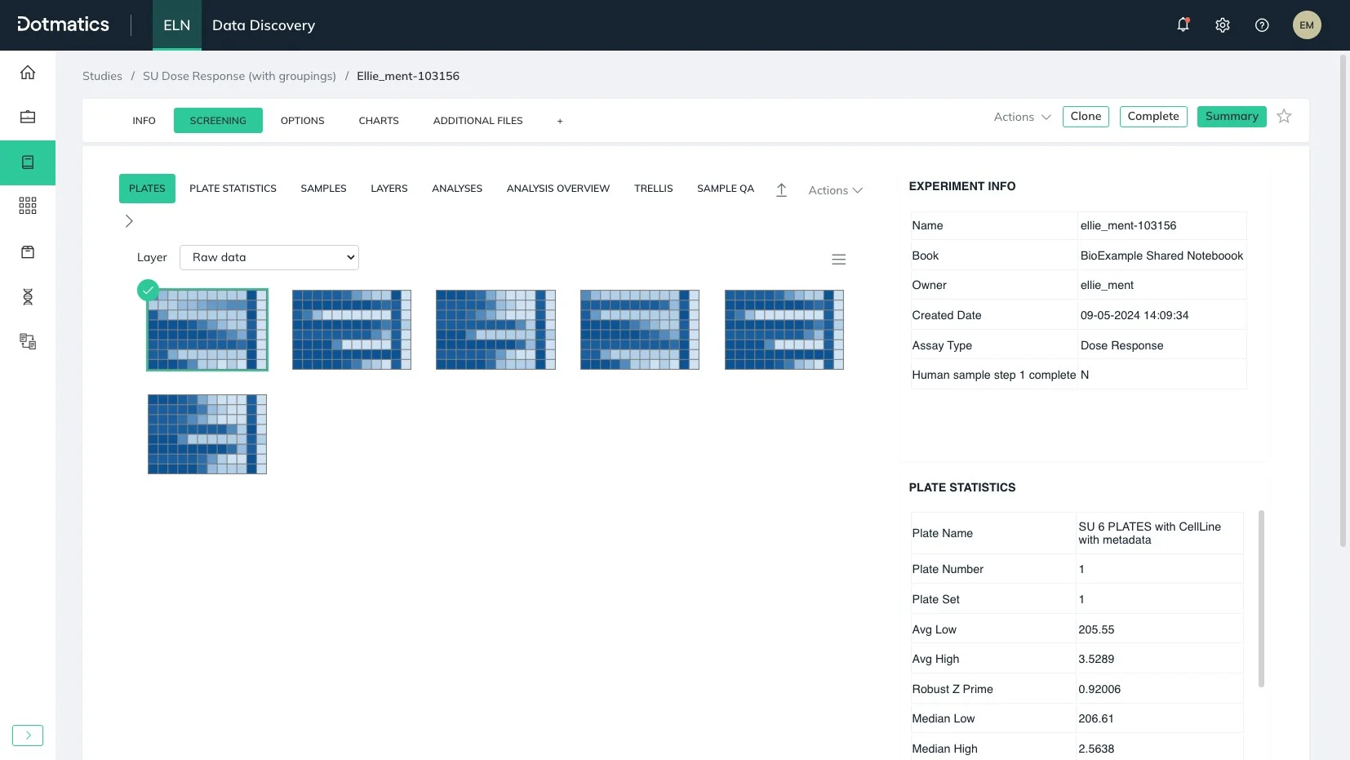Open the apps grid icon in the sidebar
The image size is (1350, 760).
[x=28, y=205]
